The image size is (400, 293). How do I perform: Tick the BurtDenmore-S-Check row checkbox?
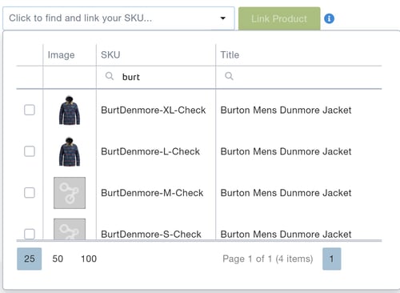click(x=30, y=234)
